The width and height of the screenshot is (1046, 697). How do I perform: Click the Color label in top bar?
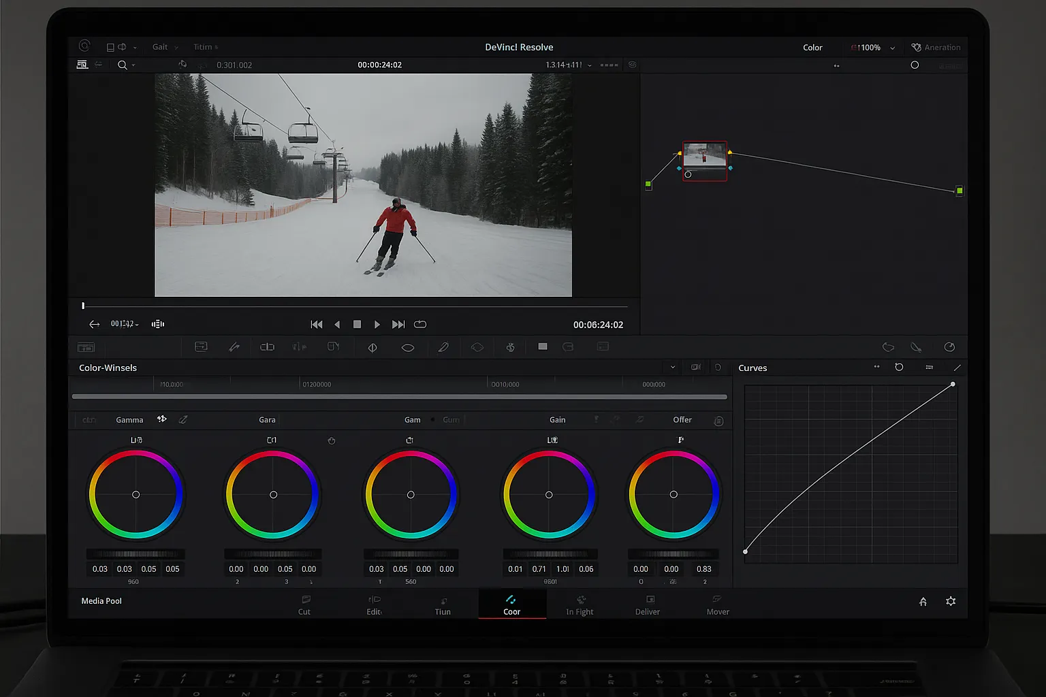pyautogui.click(x=812, y=48)
